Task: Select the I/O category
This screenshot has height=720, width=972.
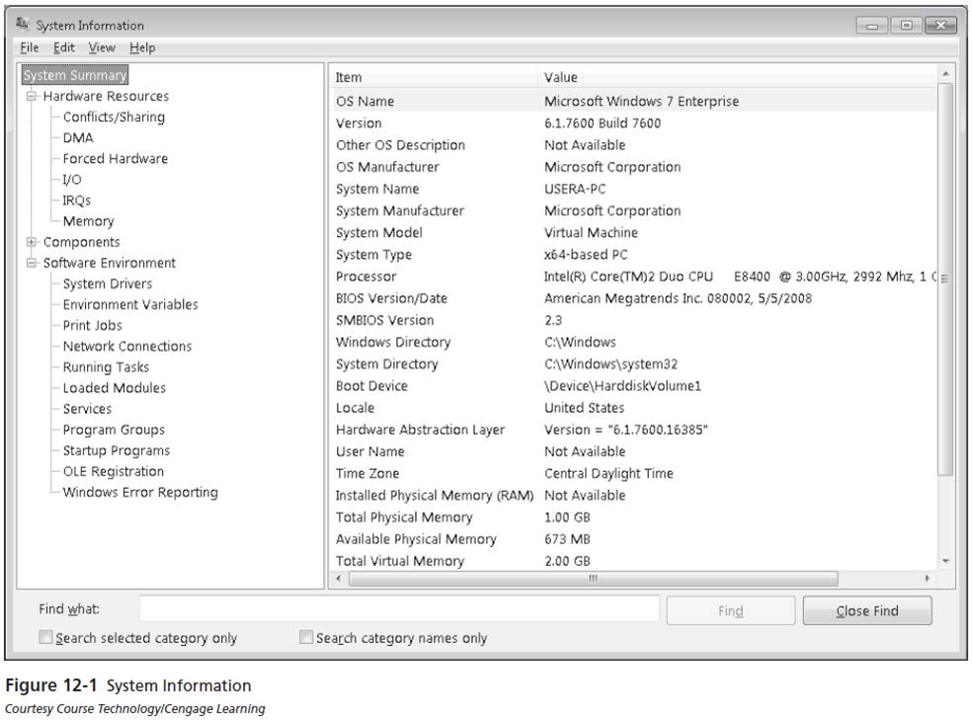Action: (72, 180)
